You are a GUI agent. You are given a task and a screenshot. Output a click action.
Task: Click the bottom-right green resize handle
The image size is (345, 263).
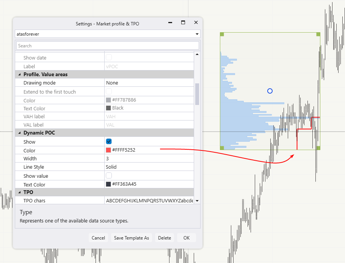click(318, 148)
